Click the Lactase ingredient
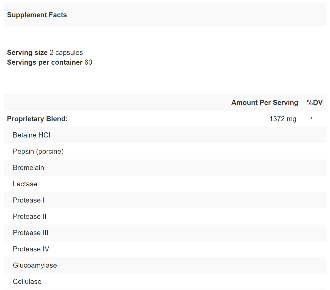330x290 pixels. tap(25, 184)
